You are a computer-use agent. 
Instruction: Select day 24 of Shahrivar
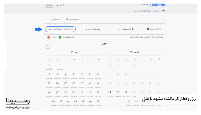[x=126, y=94]
